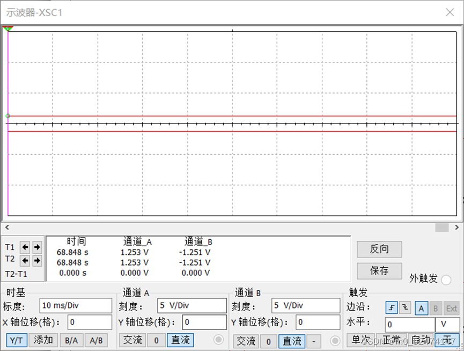Click T1 通道_B value -1.251 V
The width and height of the screenshot is (464, 351).
[x=195, y=253]
